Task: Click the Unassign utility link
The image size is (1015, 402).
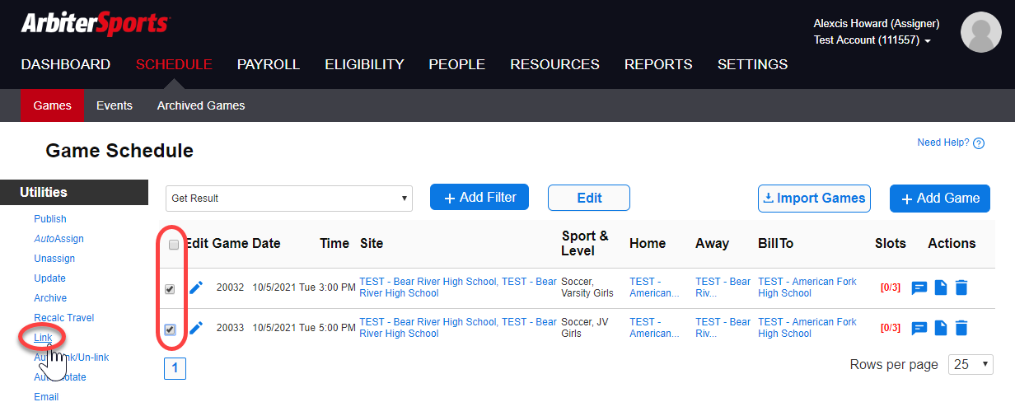Action: [54, 259]
